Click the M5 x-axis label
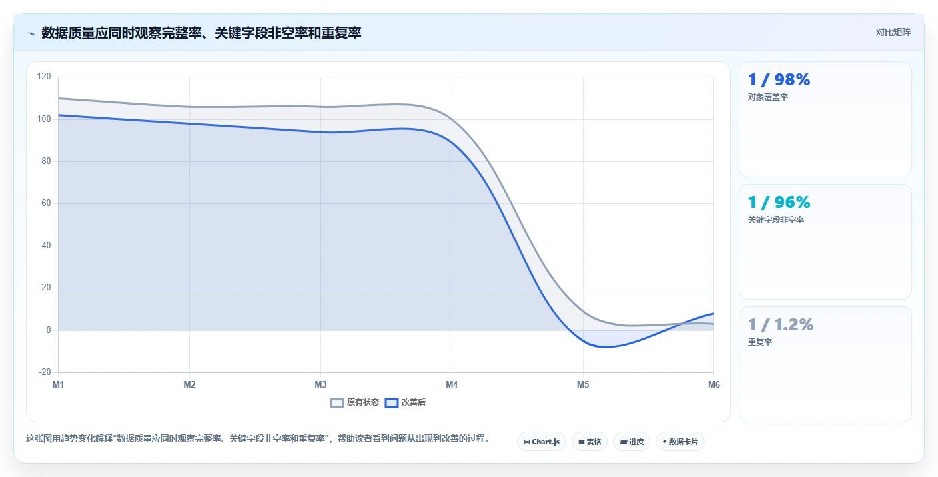Viewport: 938px width, 477px height. coord(583,384)
